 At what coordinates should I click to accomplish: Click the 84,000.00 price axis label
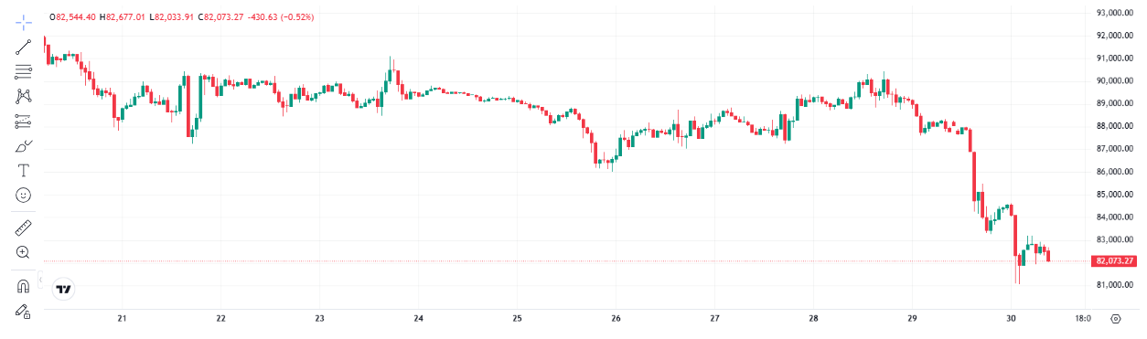click(x=1115, y=217)
